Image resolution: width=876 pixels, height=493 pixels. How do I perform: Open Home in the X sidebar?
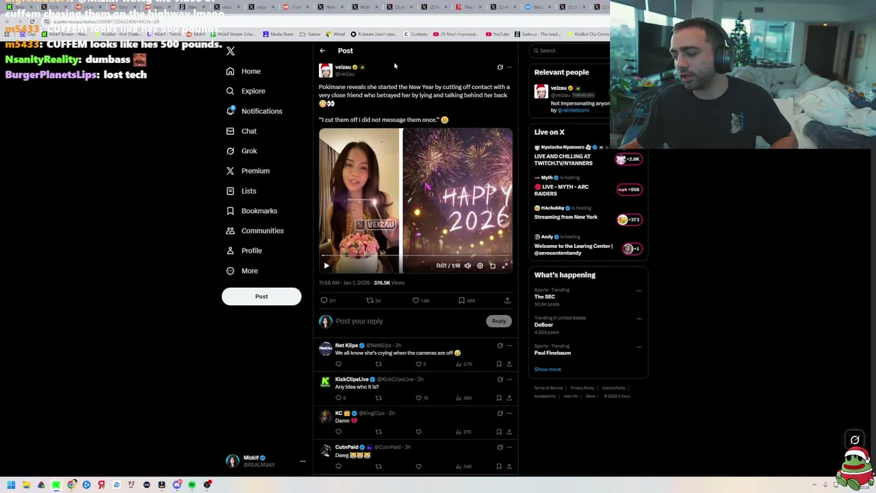pos(243,71)
